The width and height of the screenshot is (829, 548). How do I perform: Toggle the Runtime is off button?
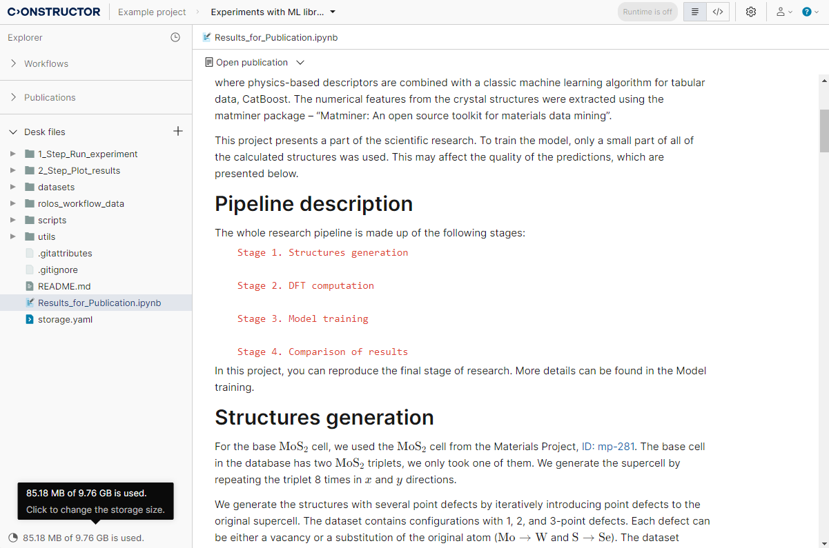(x=647, y=12)
